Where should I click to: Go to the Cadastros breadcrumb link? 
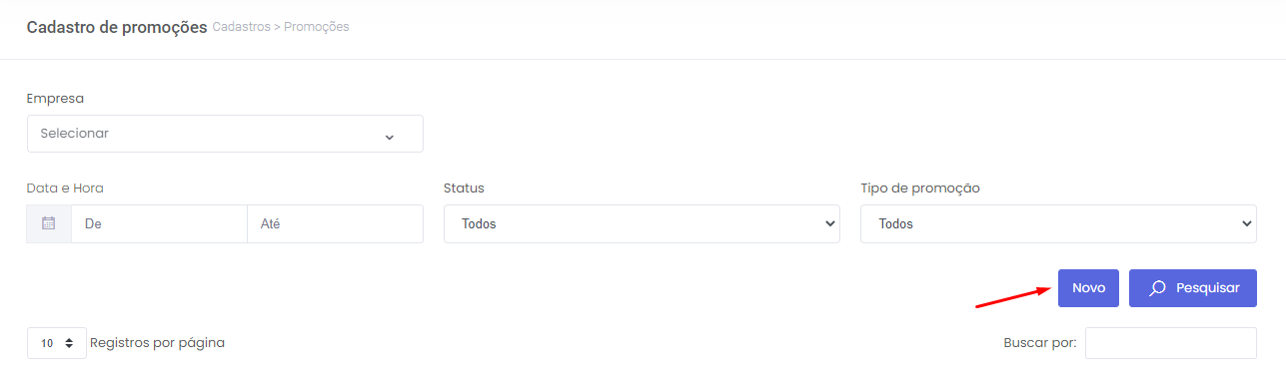coord(241,27)
